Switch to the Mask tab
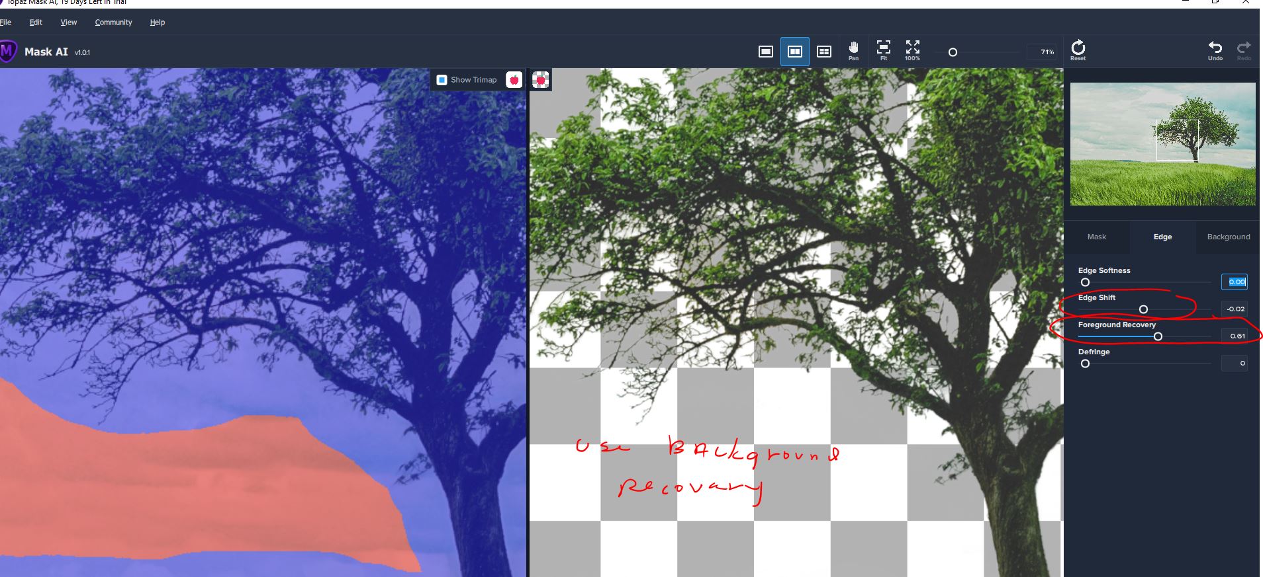Screen dimensions: 1263x577 pos(1096,237)
